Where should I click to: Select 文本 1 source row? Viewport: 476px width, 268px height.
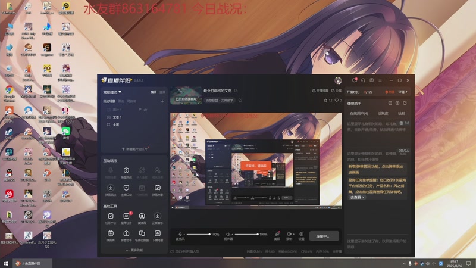135,117
